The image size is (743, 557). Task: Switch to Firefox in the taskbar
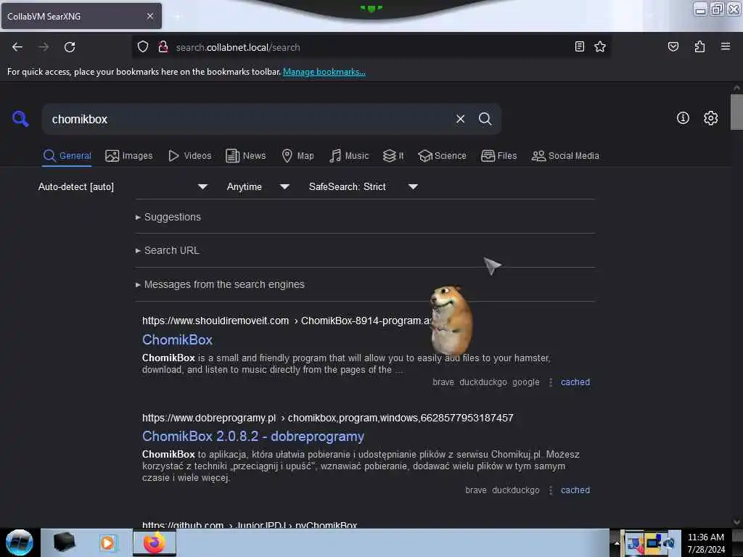155,542
